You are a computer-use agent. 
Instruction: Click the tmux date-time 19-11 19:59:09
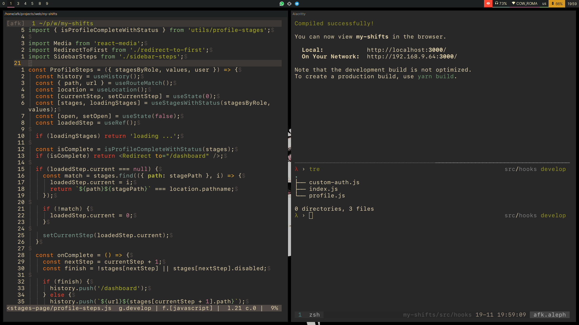pos(501,315)
